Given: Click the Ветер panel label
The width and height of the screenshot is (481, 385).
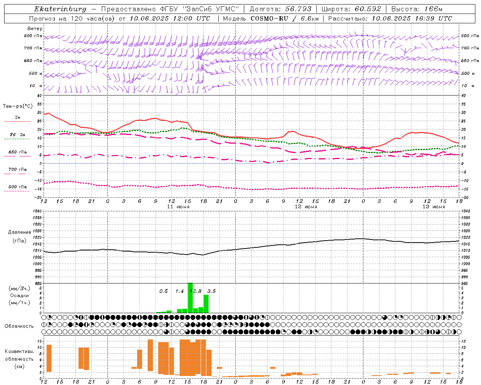Looking at the screenshot, I should tap(35, 29).
